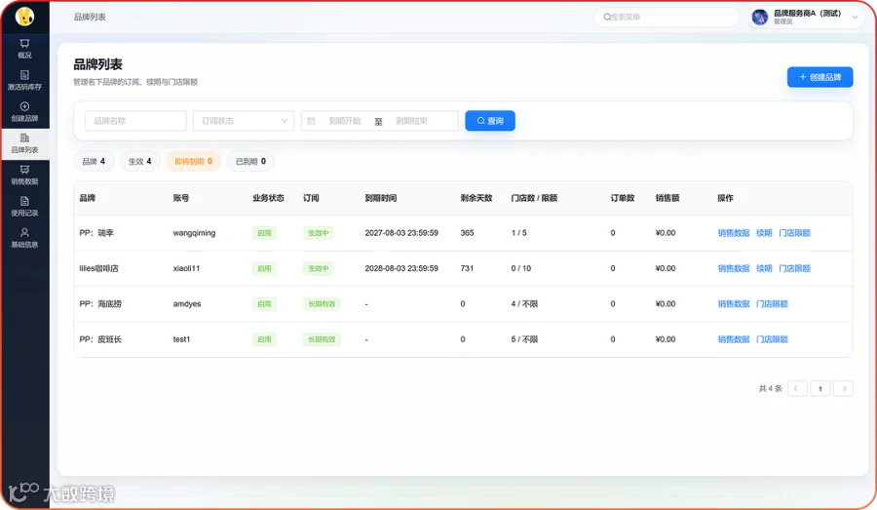877x510 pixels.
Task: Open 销售数据 in the sidebar
Action: coord(24,176)
